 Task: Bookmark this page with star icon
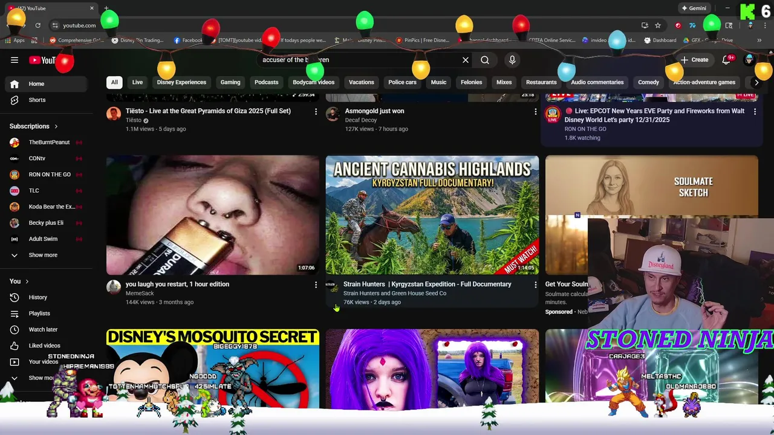(658, 25)
